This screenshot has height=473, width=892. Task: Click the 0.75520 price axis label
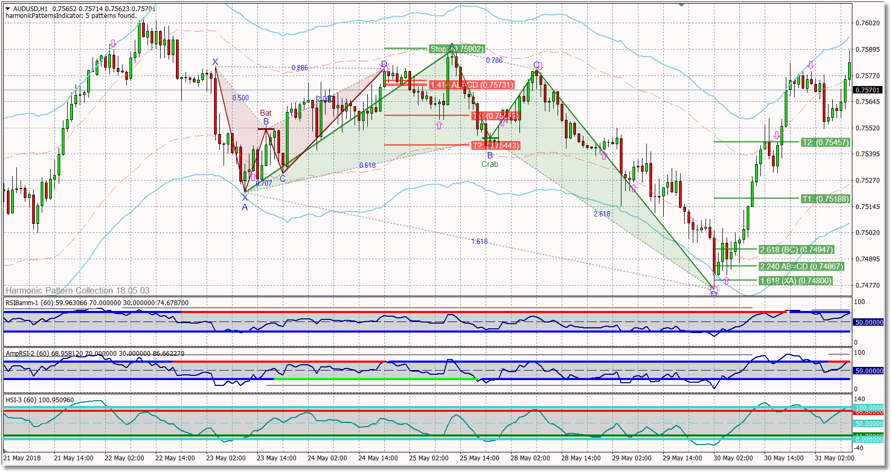(868, 128)
